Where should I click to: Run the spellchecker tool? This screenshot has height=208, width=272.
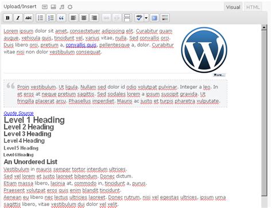139,18
